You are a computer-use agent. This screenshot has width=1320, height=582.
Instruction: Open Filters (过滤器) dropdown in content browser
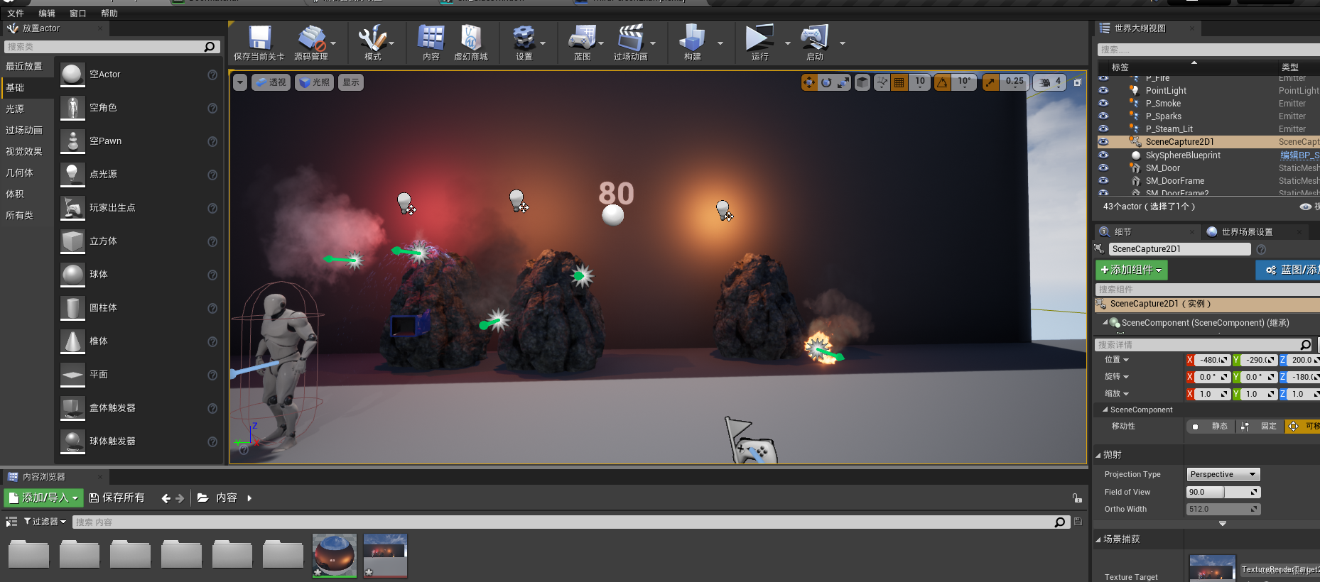[x=45, y=522]
